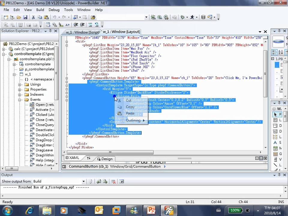Open the Debug button dropdown arrow
Viewport: 288px width, 216px height.
(x=187, y=17)
